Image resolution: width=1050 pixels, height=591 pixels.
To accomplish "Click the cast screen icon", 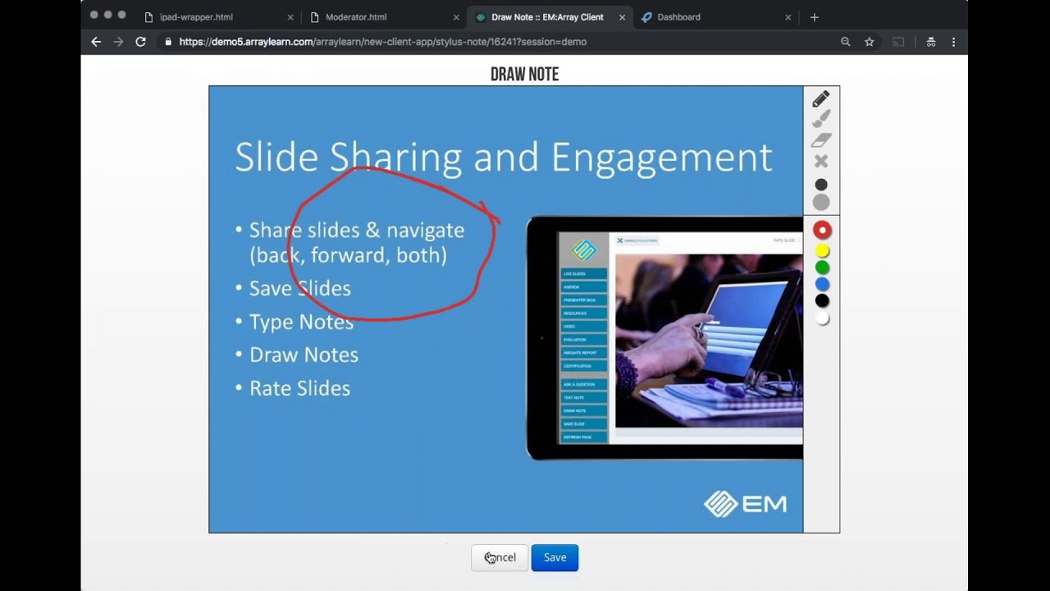I will (x=899, y=42).
